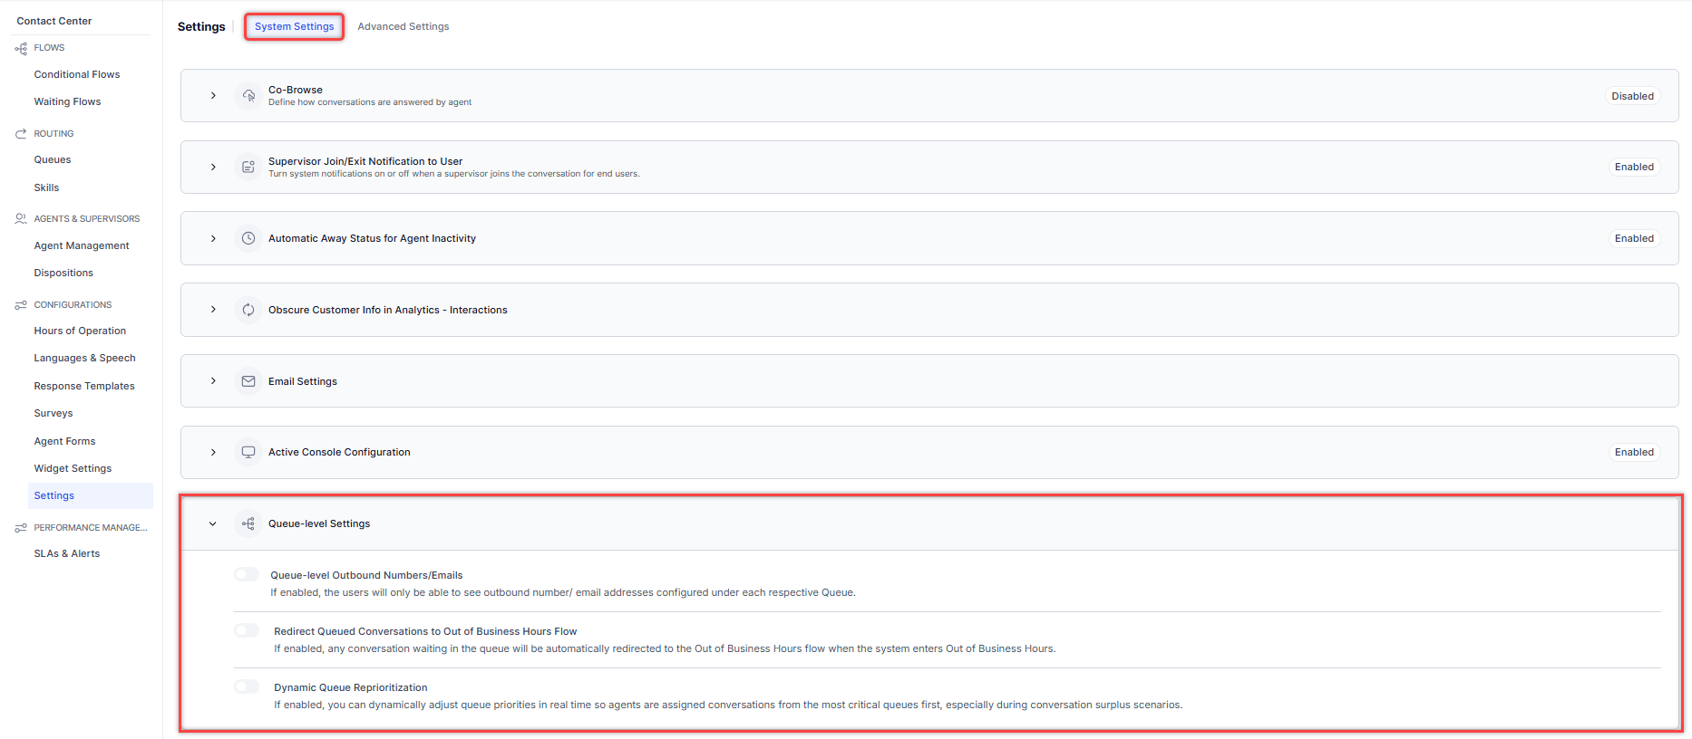The width and height of the screenshot is (1692, 739).
Task: Go to Skills page
Action: (x=46, y=187)
